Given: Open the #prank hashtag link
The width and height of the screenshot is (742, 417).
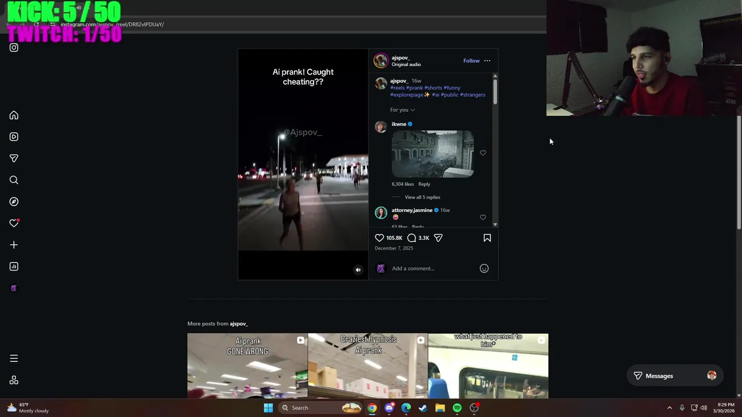Looking at the screenshot, I should (414, 87).
